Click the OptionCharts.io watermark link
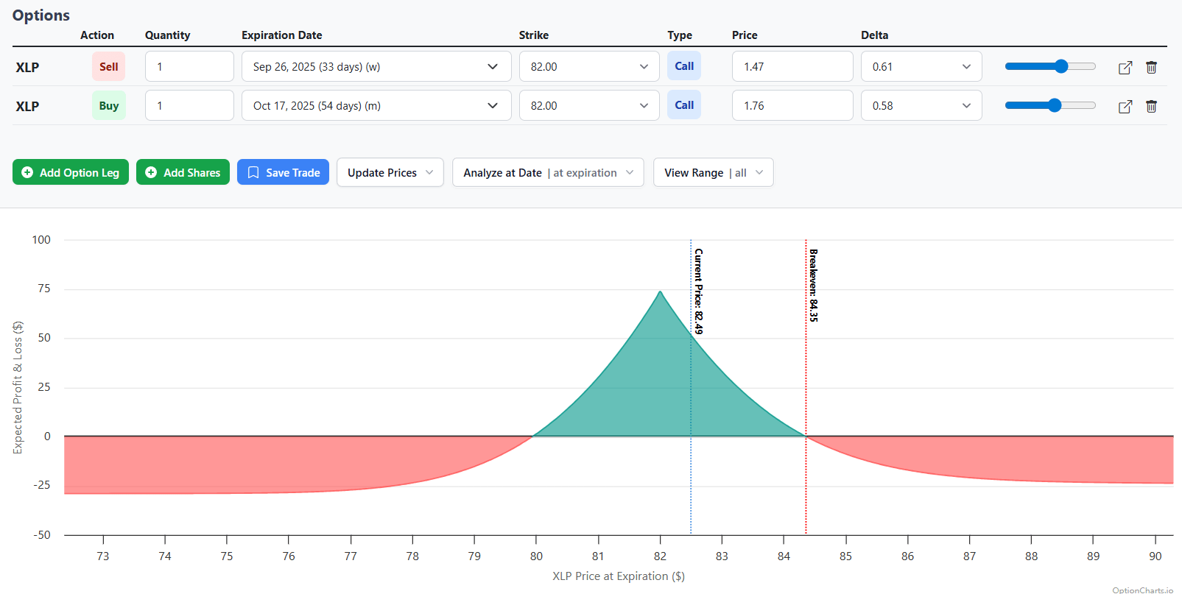Viewport: 1182px width, 594px height. coord(1142,590)
